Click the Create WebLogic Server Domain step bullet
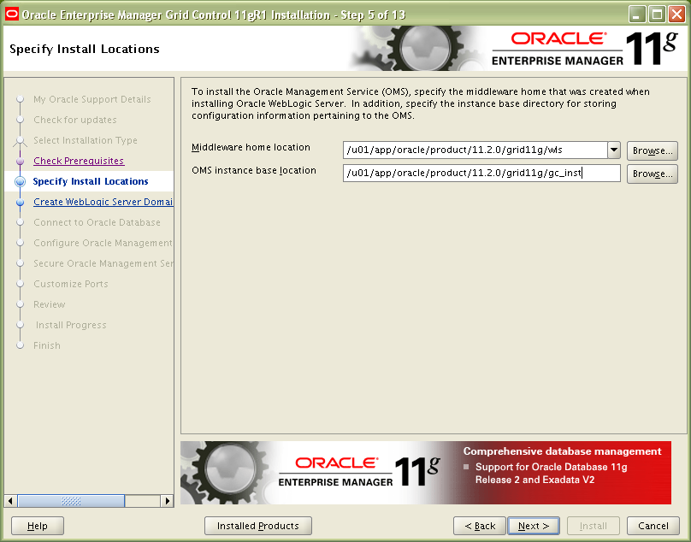The image size is (691, 542). point(20,203)
